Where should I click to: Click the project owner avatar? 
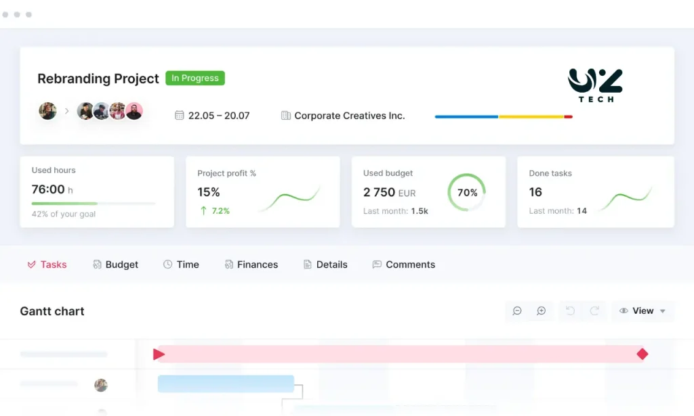(47, 111)
